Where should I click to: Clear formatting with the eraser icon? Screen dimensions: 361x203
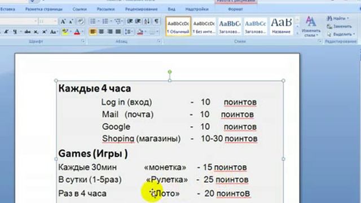[80, 21]
